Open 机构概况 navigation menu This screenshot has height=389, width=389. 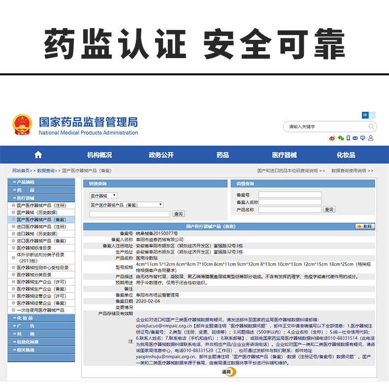tap(99, 155)
